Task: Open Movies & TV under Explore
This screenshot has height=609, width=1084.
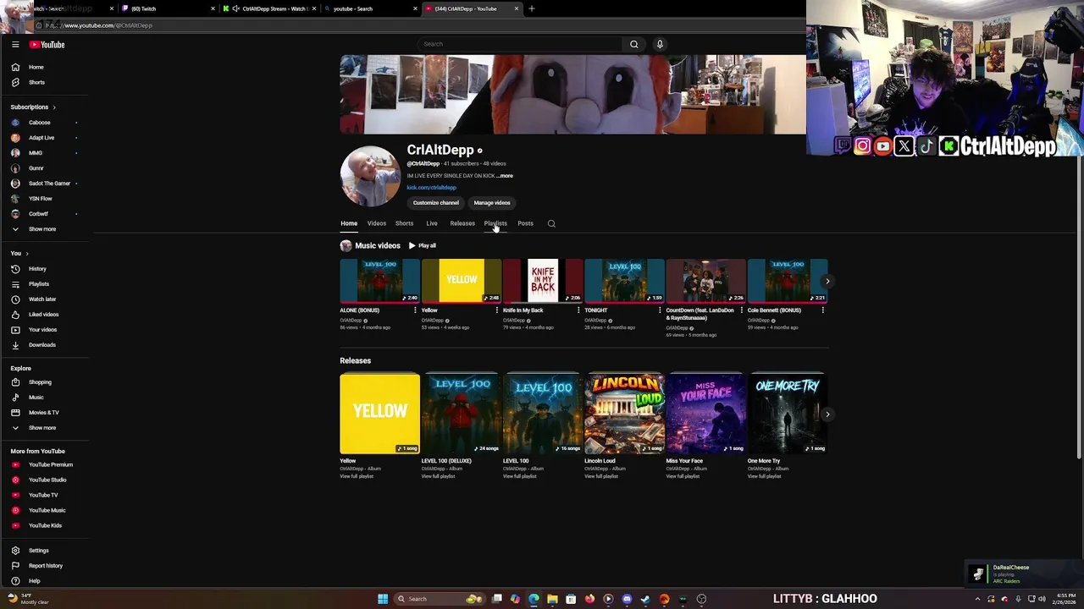Action: click(x=42, y=413)
